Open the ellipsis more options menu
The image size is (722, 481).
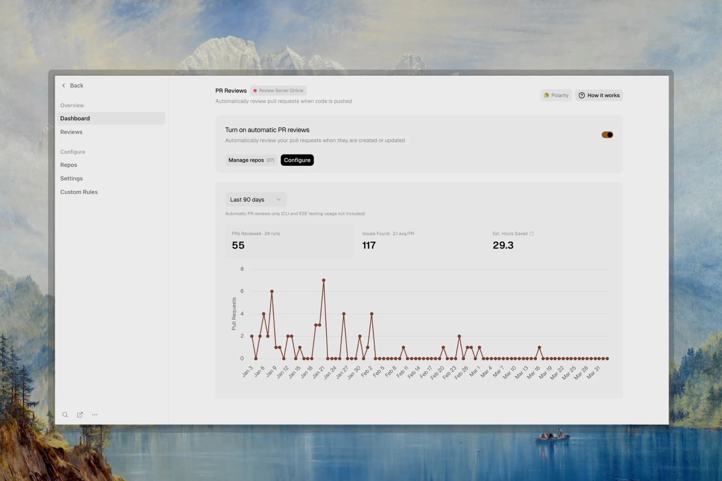[94, 414]
